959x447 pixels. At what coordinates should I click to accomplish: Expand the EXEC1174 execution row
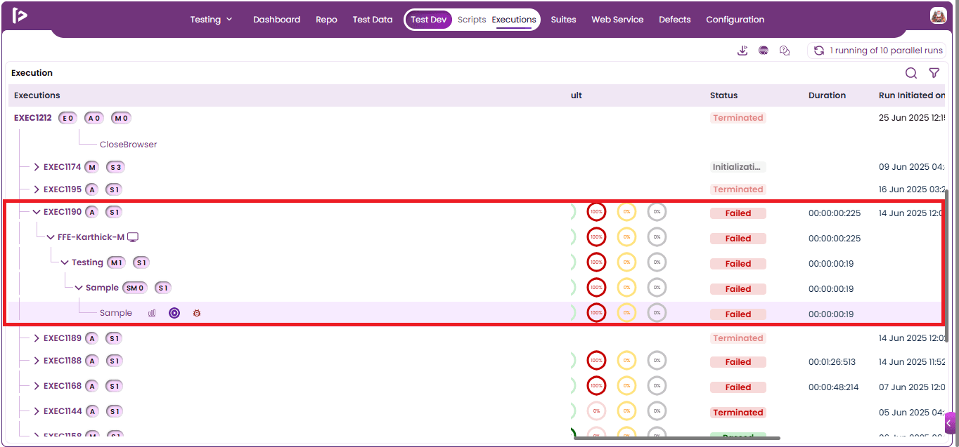(x=37, y=167)
